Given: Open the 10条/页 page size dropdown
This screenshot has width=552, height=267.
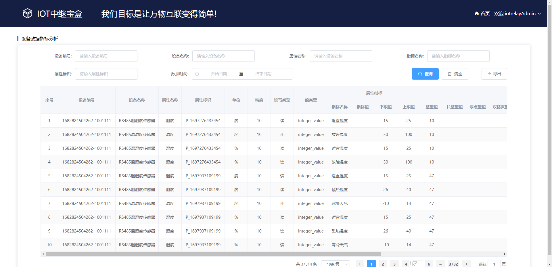Looking at the screenshot, I should click(x=335, y=264).
